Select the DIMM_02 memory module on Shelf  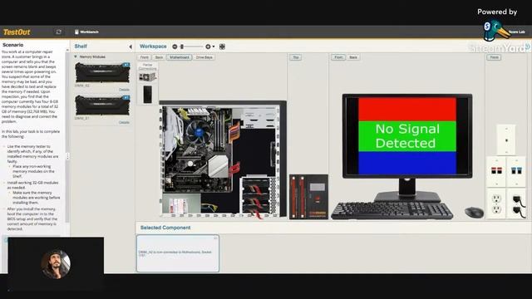102,72
